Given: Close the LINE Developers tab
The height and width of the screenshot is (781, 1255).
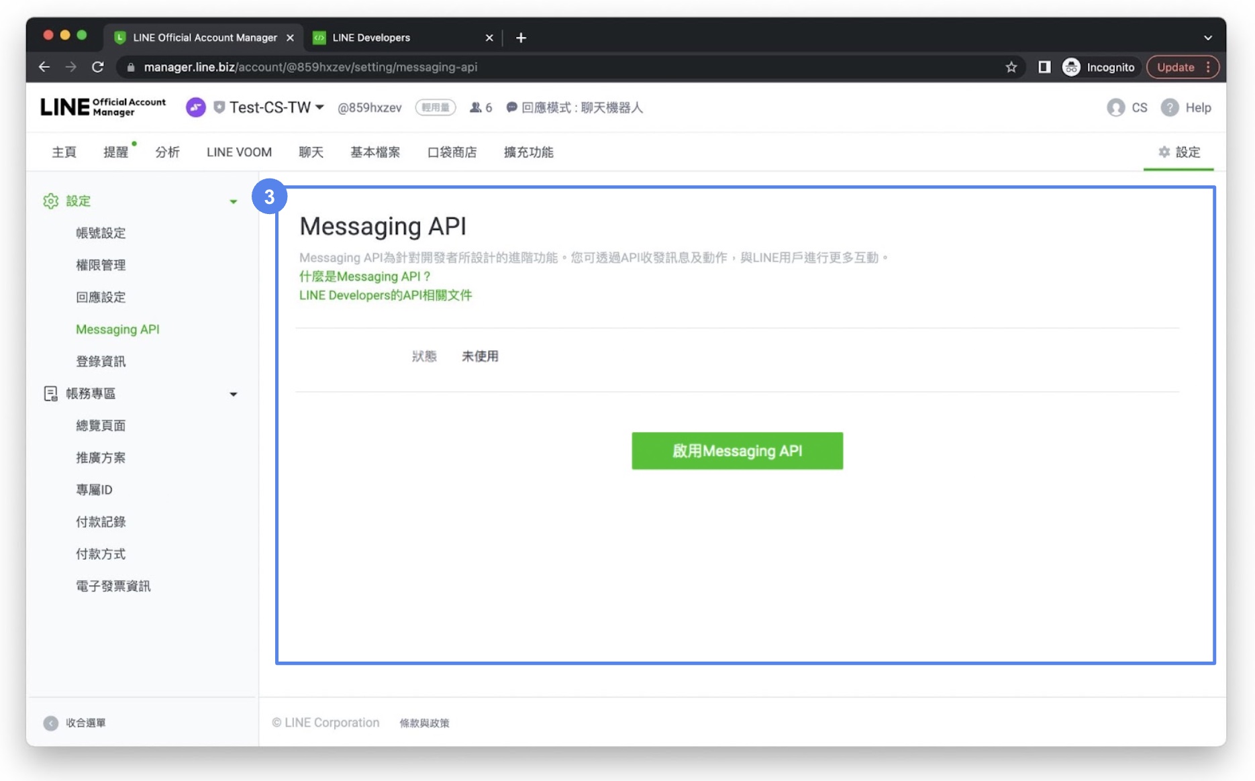Looking at the screenshot, I should click(x=489, y=38).
